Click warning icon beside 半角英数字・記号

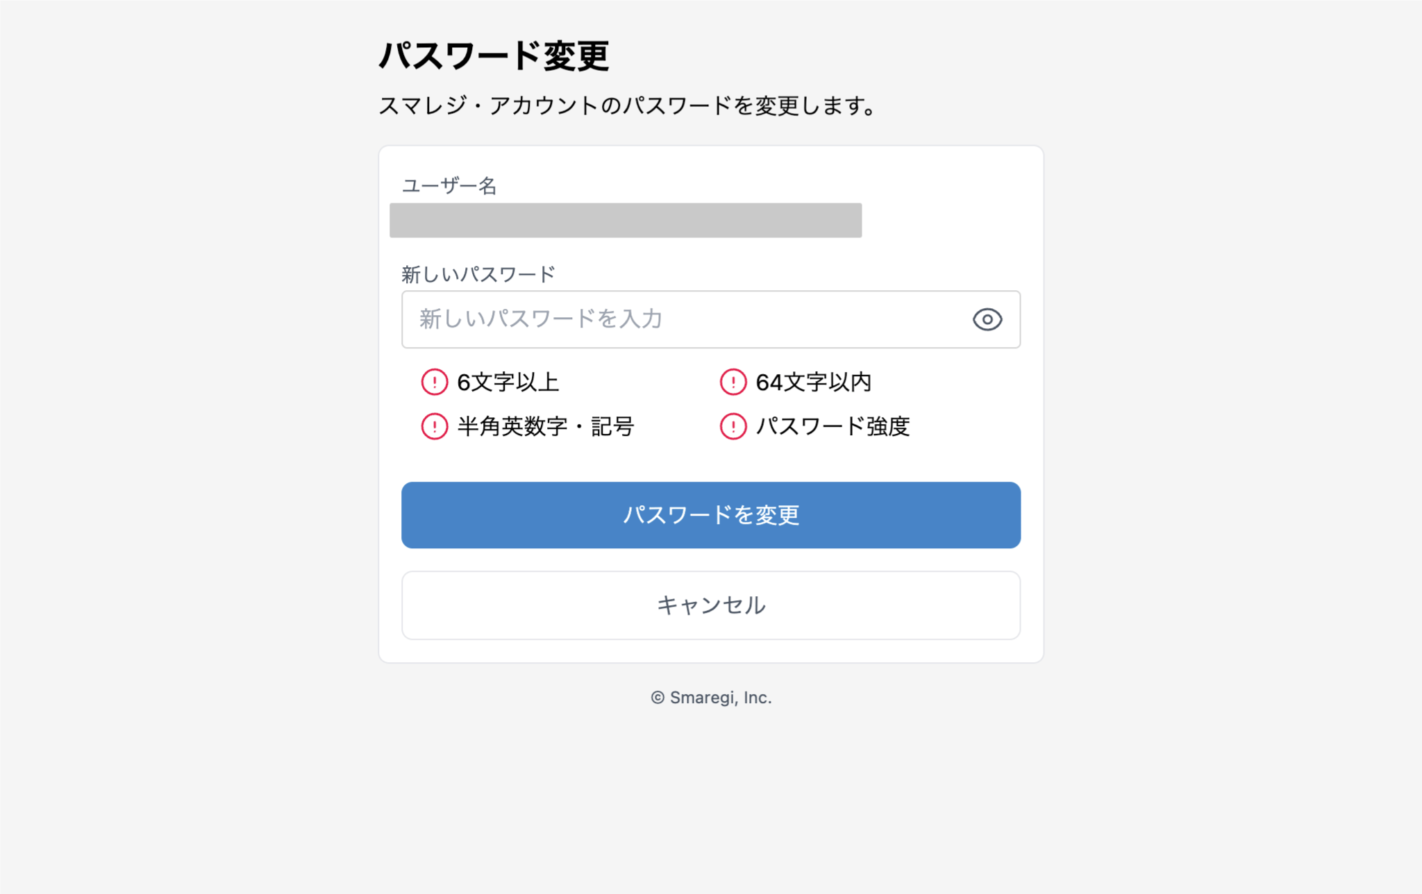pos(435,426)
